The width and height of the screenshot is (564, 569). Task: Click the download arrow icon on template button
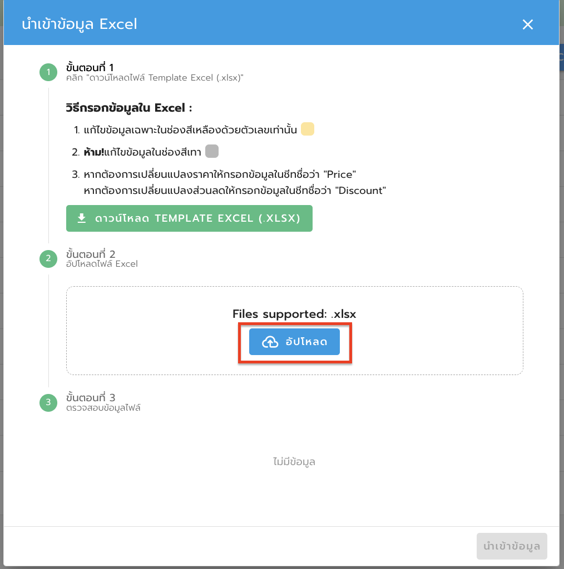click(82, 218)
